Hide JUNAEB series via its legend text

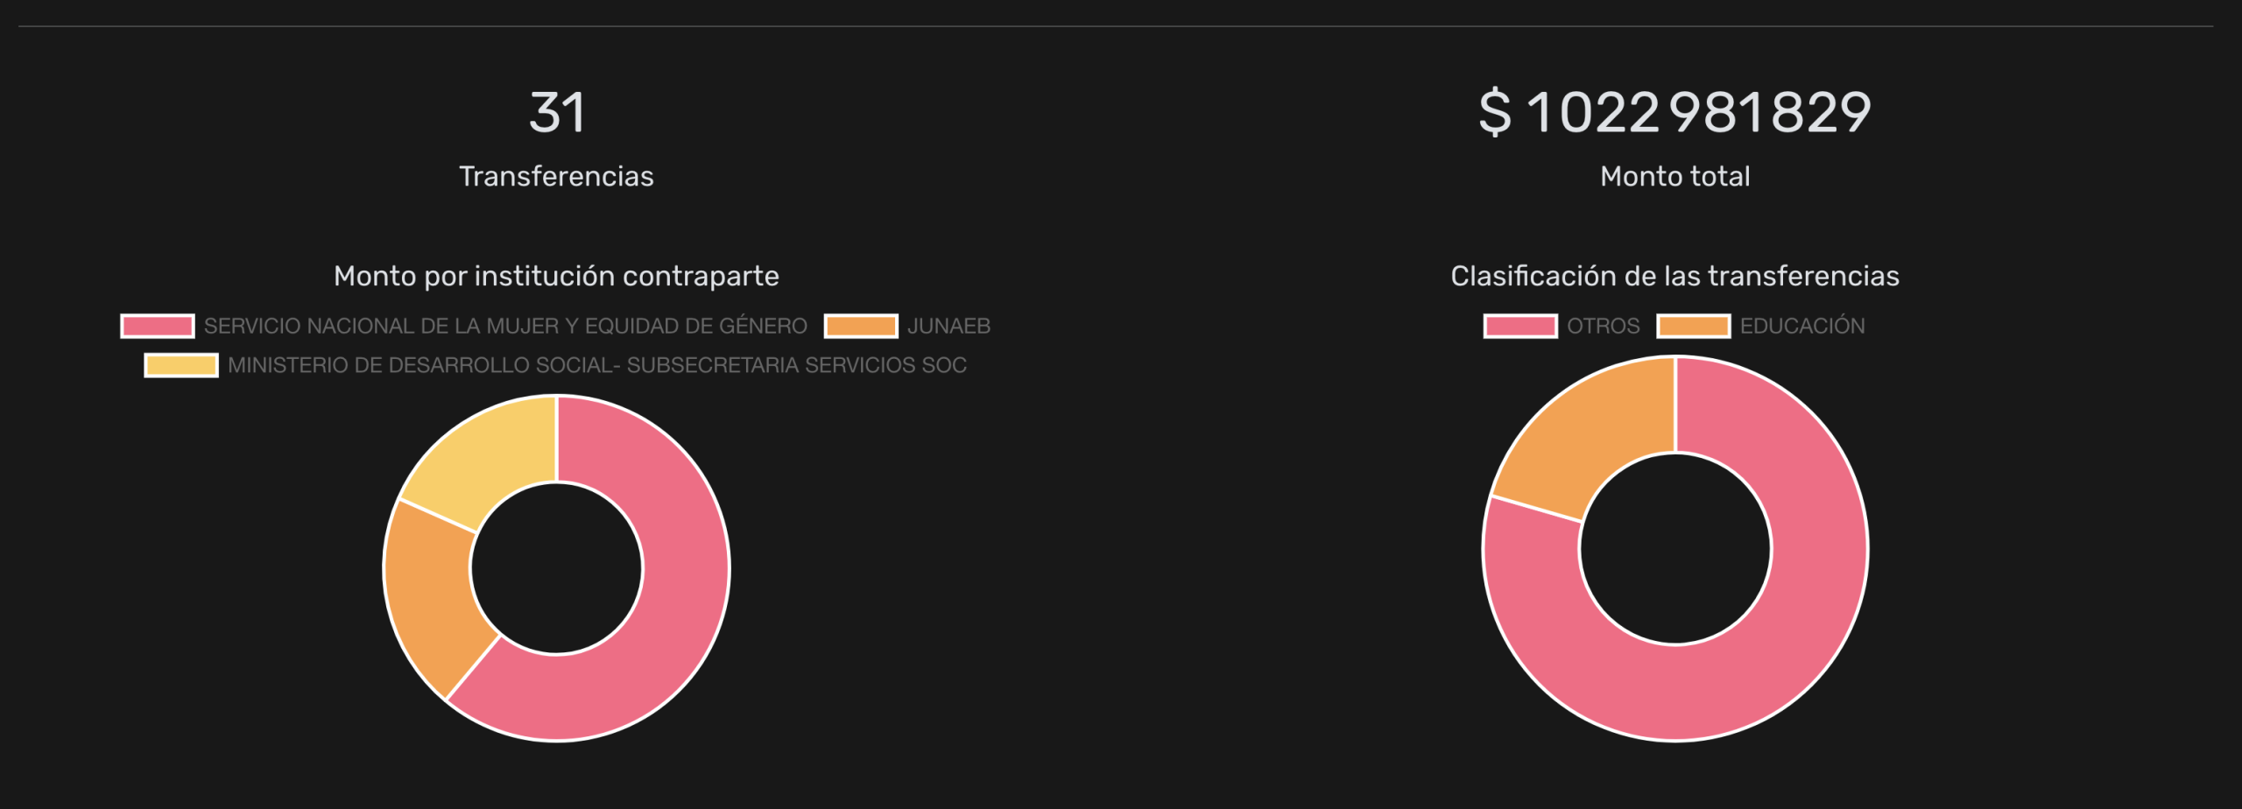coord(948,326)
